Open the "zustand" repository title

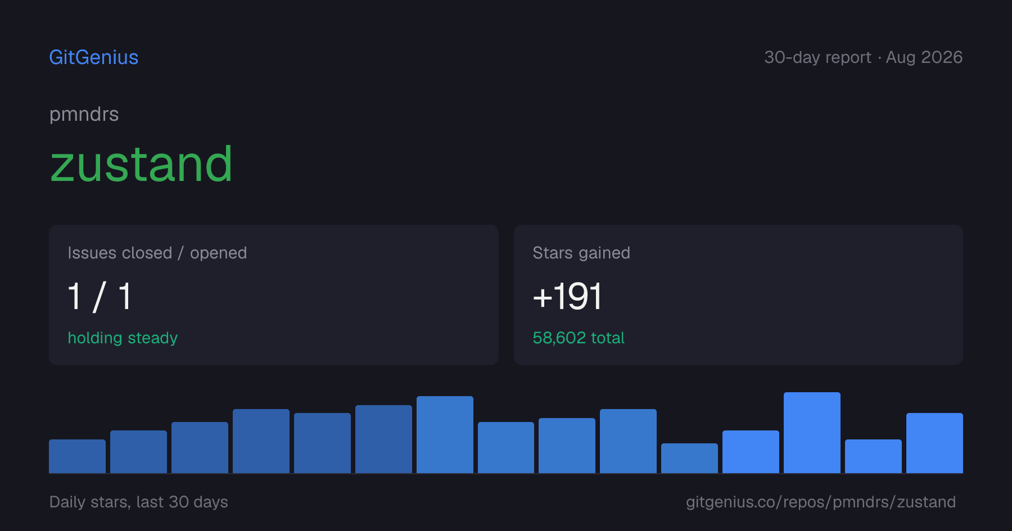point(141,164)
